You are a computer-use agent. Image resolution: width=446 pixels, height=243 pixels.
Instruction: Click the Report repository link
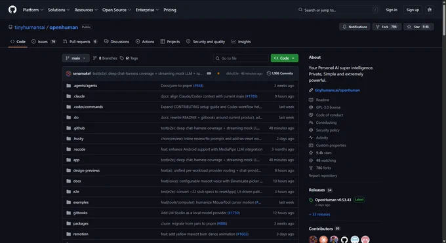click(x=323, y=176)
